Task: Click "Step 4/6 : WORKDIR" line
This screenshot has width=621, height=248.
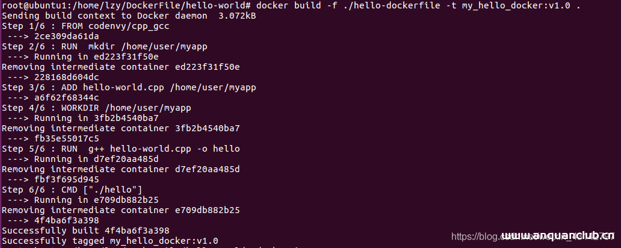Action: (96, 108)
